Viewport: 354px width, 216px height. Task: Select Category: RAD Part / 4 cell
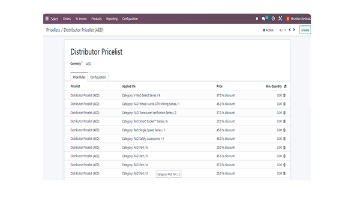pos(135,165)
